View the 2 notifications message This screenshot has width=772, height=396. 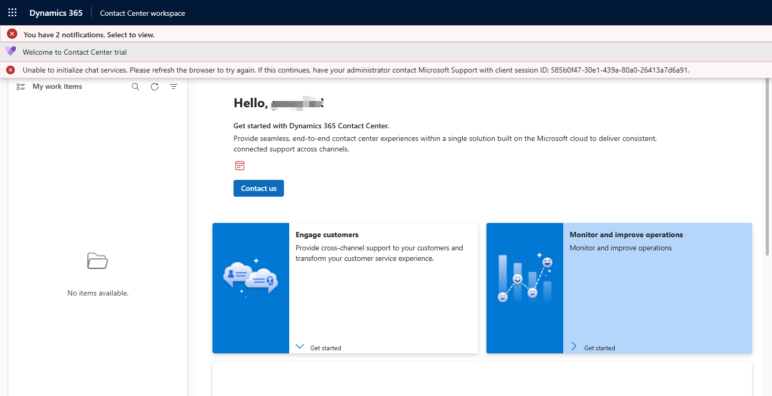[89, 35]
